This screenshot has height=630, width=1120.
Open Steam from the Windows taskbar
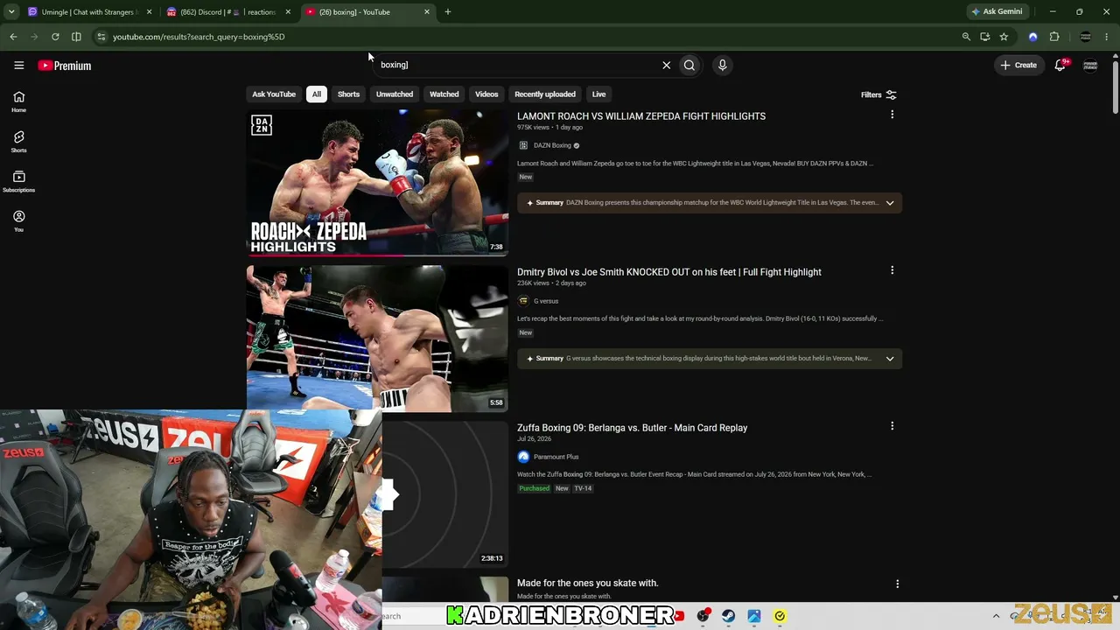click(x=728, y=616)
